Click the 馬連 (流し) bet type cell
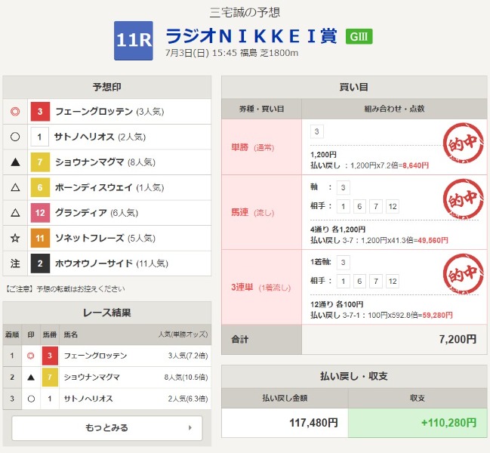This screenshot has height=453, width=490. click(261, 212)
